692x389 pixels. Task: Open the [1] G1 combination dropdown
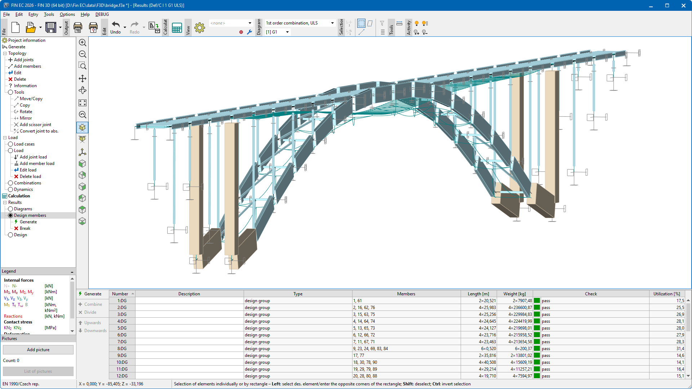point(287,32)
